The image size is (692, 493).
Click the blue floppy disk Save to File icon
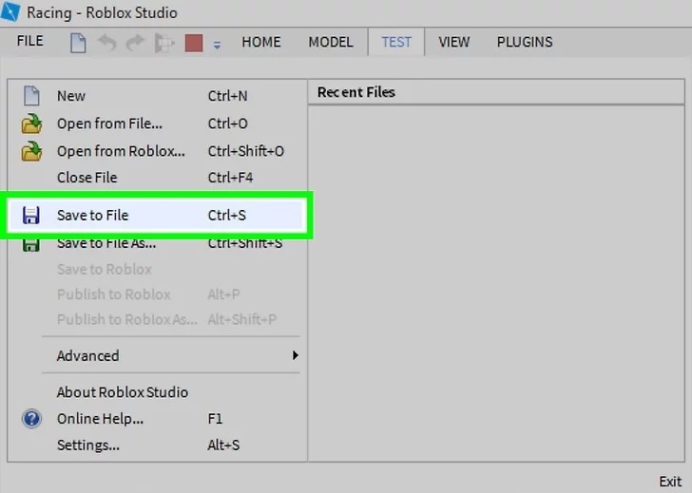coord(30,216)
